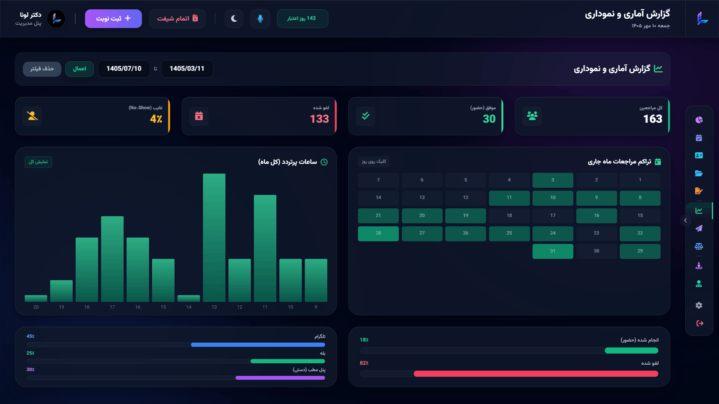Select day 11 in the visits calendar
719x404 pixels.
(x=509, y=198)
